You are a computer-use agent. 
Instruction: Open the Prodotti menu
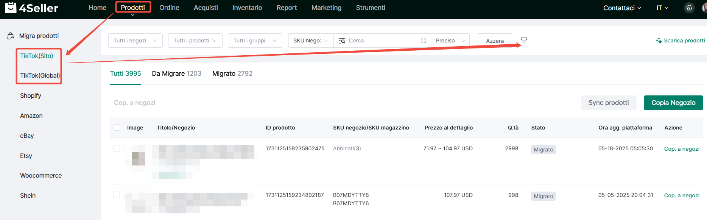(133, 8)
